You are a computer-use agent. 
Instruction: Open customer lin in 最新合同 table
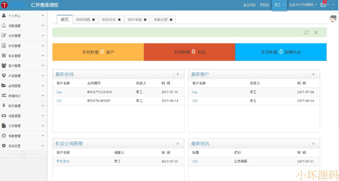[x=59, y=92]
